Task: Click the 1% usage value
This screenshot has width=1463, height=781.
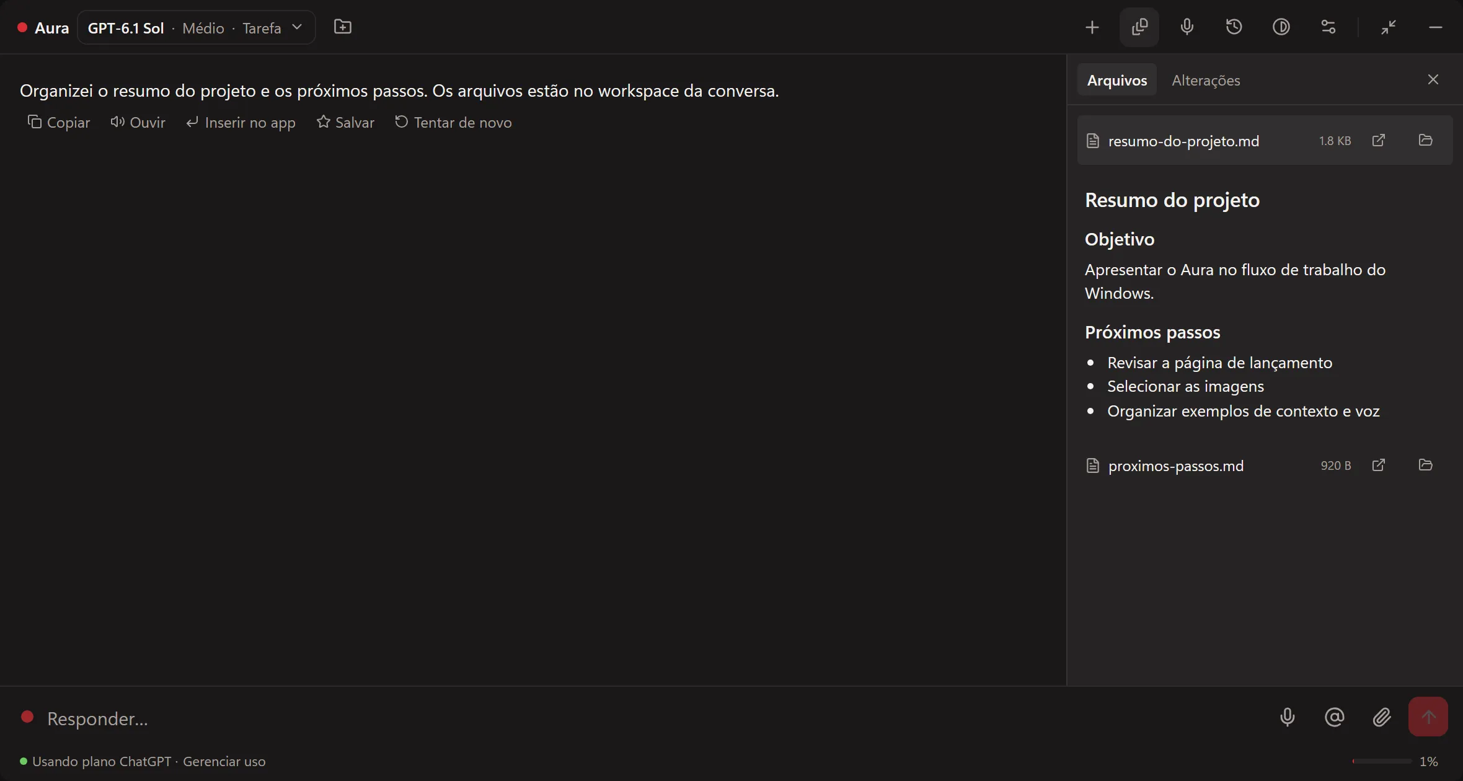Action: pyautogui.click(x=1428, y=761)
